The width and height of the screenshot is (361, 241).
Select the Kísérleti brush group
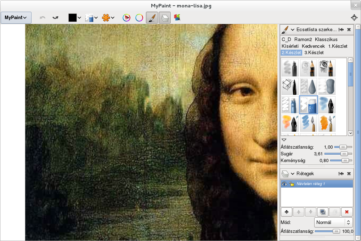click(290, 46)
